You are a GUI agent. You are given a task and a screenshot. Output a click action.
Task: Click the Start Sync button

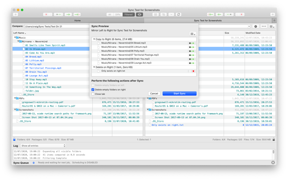click(180, 94)
